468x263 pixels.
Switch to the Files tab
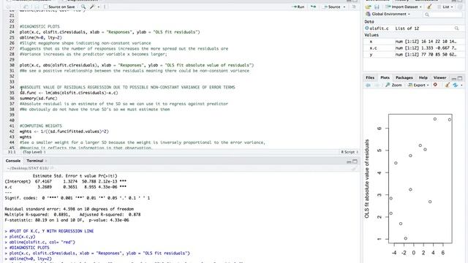370,77
